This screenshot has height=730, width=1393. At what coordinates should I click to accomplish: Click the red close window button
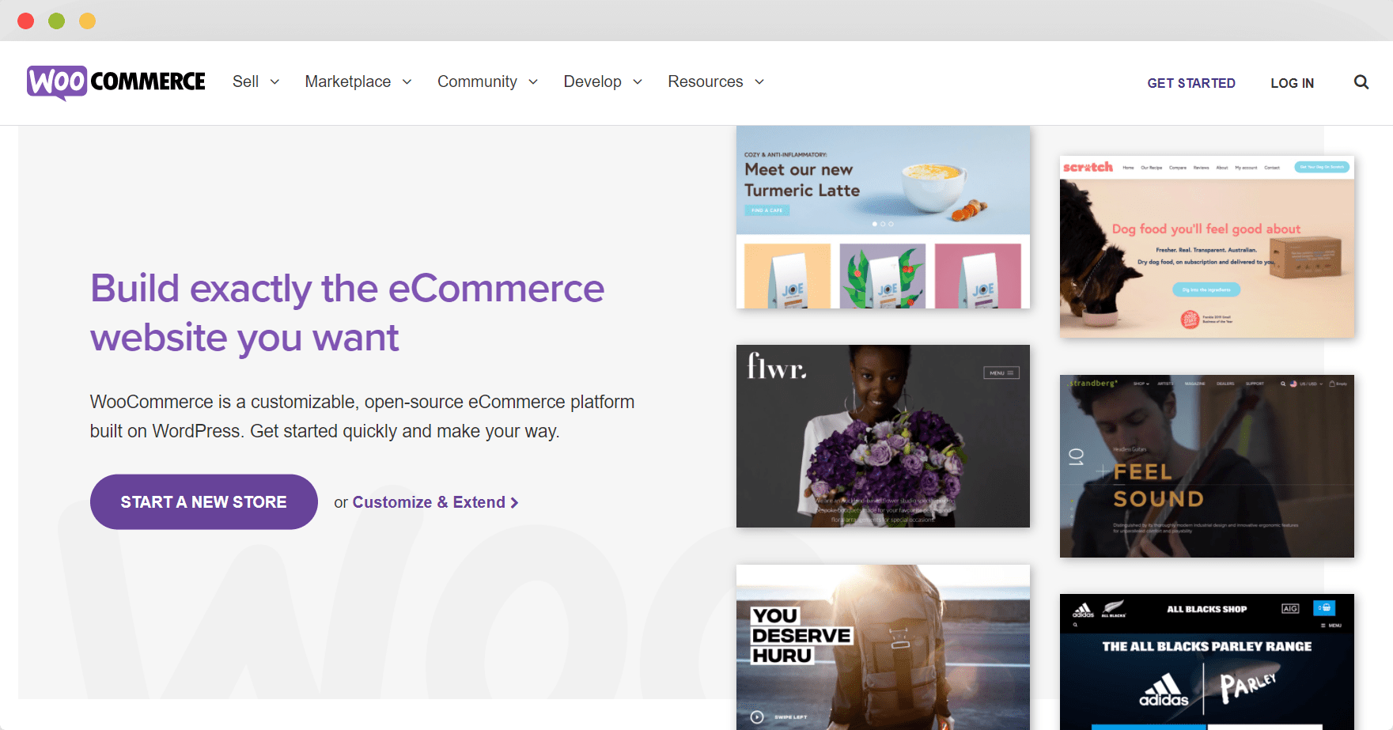[x=26, y=21]
